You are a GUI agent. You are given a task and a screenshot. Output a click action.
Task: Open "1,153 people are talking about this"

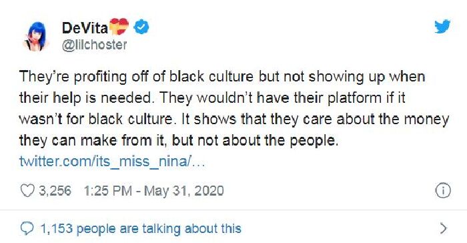click(x=141, y=229)
